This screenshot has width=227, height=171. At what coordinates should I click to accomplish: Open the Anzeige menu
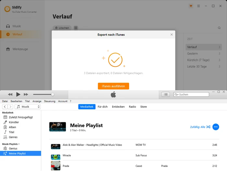[x=37, y=101]
